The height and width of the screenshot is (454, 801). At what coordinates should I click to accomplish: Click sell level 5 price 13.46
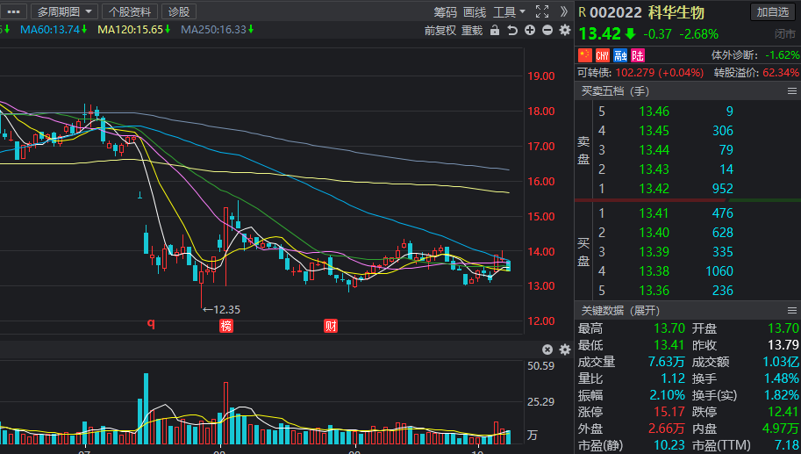click(x=654, y=111)
